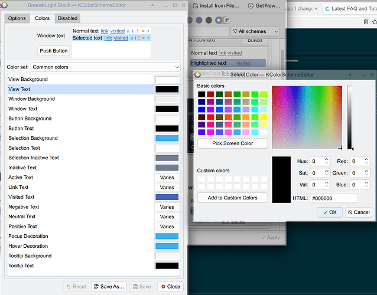This screenshot has height=295, width=377.
Task: Click inside the hue-saturation color gradient
Action: [307, 117]
